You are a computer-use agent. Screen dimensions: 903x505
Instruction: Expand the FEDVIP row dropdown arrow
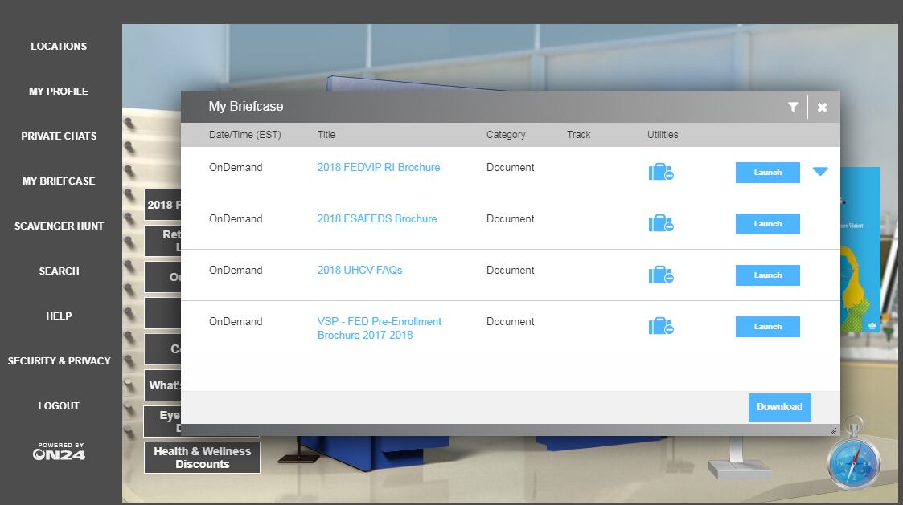[x=819, y=172]
